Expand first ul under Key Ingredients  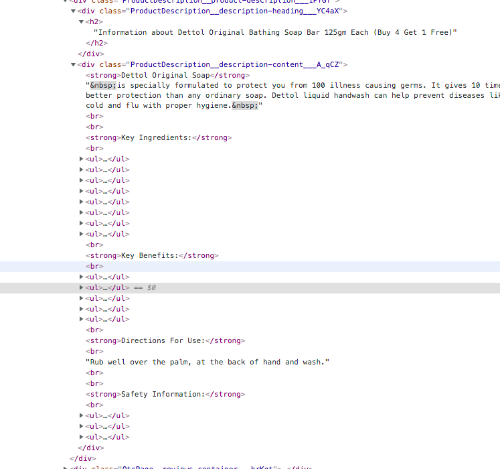pos(81,159)
